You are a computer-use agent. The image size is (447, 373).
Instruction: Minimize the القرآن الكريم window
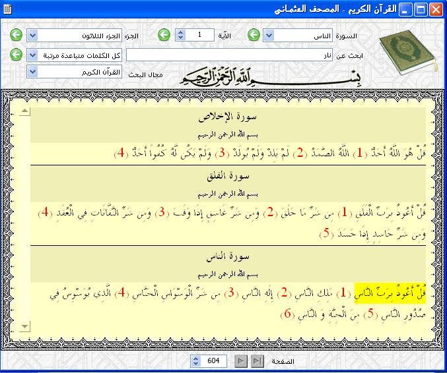pyautogui.click(x=405, y=10)
